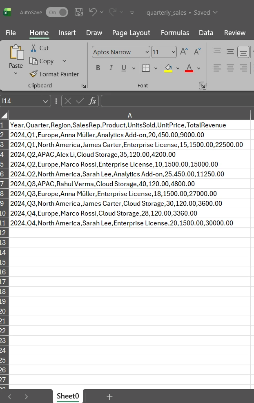Viewport: 254px width, 403px height.
Task: Click the Undo arrow icon
Action: pyautogui.click(x=93, y=12)
